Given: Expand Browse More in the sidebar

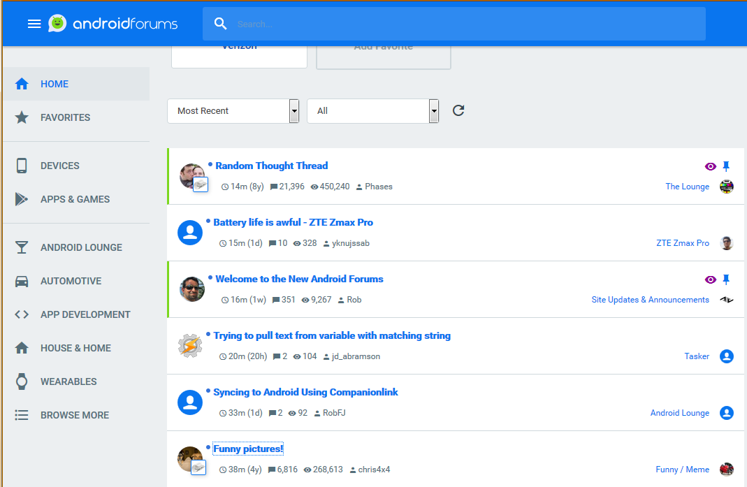Looking at the screenshot, I should point(75,415).
